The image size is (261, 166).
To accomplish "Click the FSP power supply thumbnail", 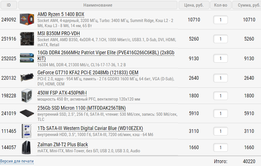I will pyautogui.click(x=27, y=96).
